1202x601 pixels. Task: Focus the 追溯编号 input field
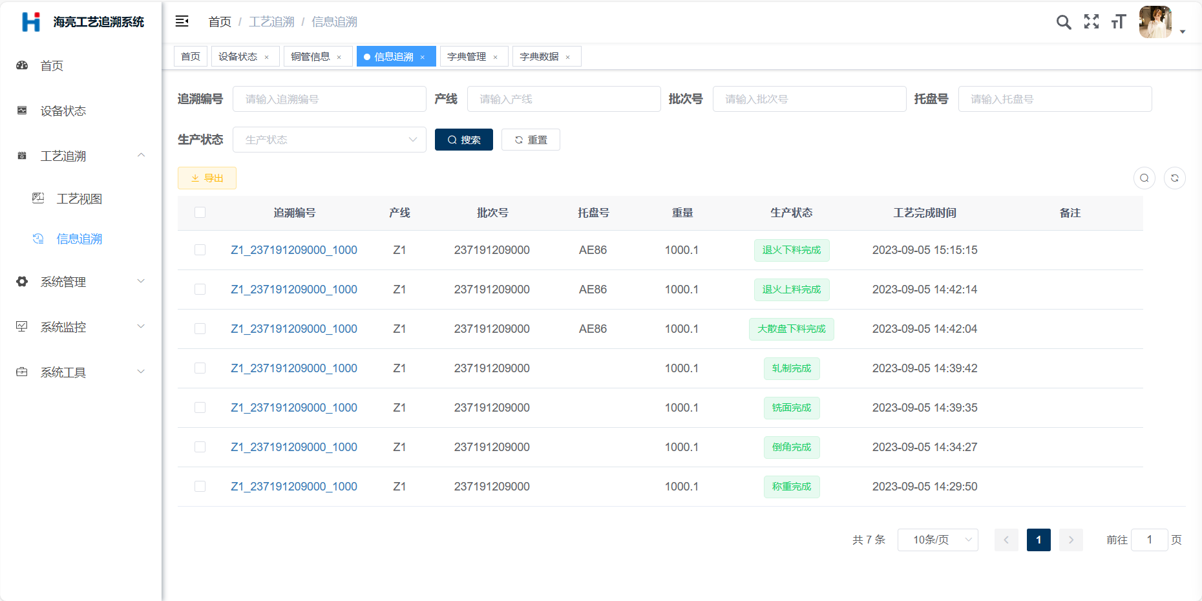point(330,99)
